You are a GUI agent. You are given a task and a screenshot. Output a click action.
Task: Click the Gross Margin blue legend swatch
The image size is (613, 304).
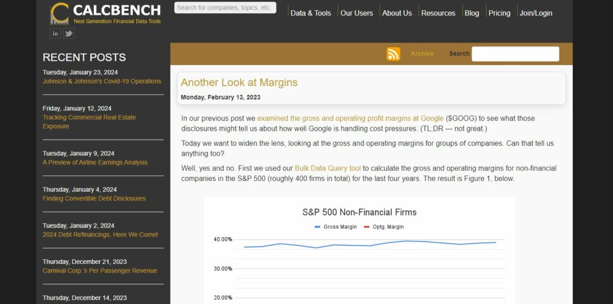(x=317, y=227)
